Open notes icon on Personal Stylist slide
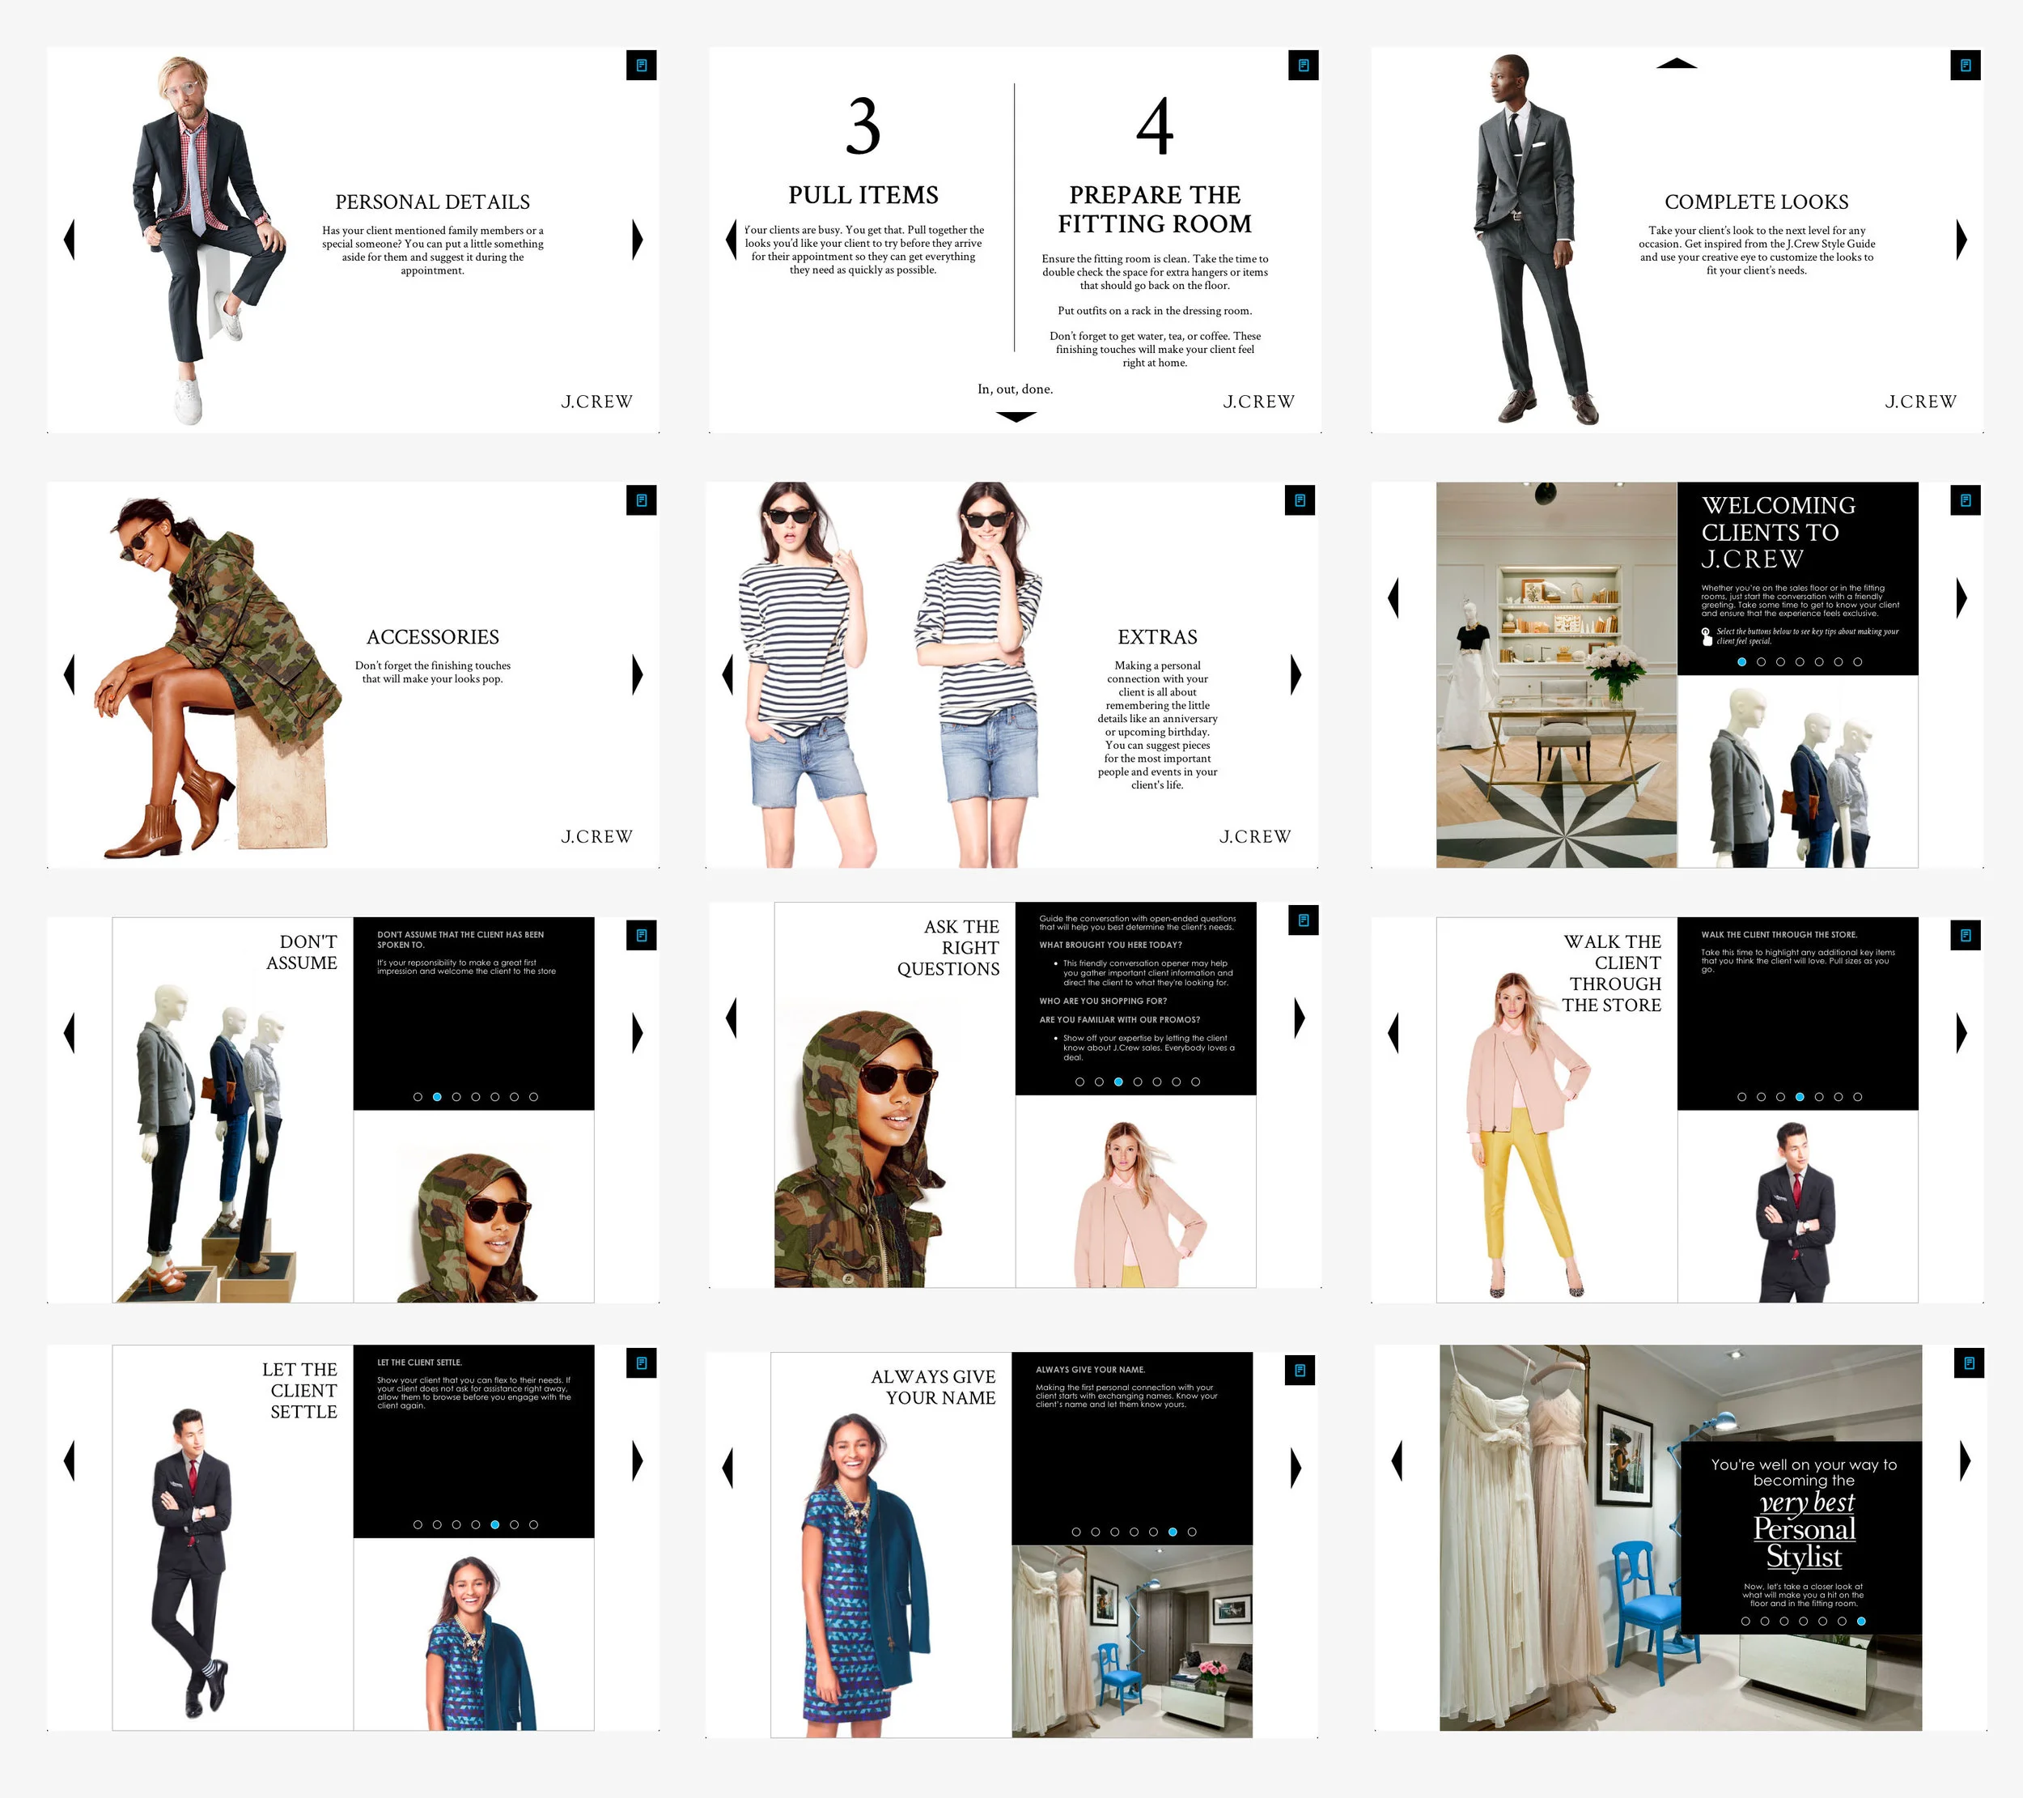The image size is (2023, 1798). [x=1970, y=1363]
